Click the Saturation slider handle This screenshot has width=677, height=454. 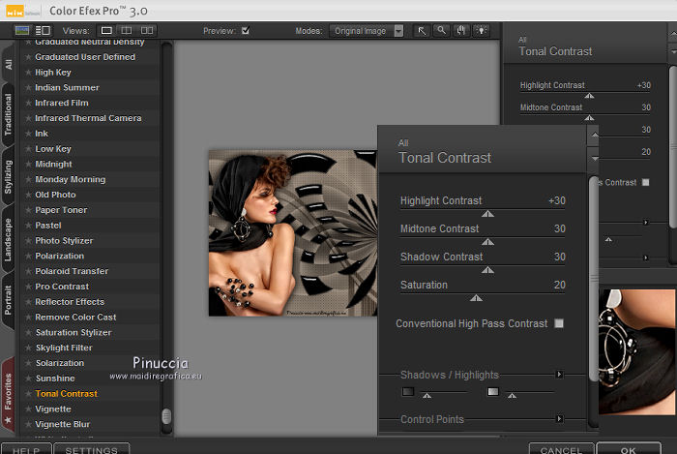[x=476, y=298]
